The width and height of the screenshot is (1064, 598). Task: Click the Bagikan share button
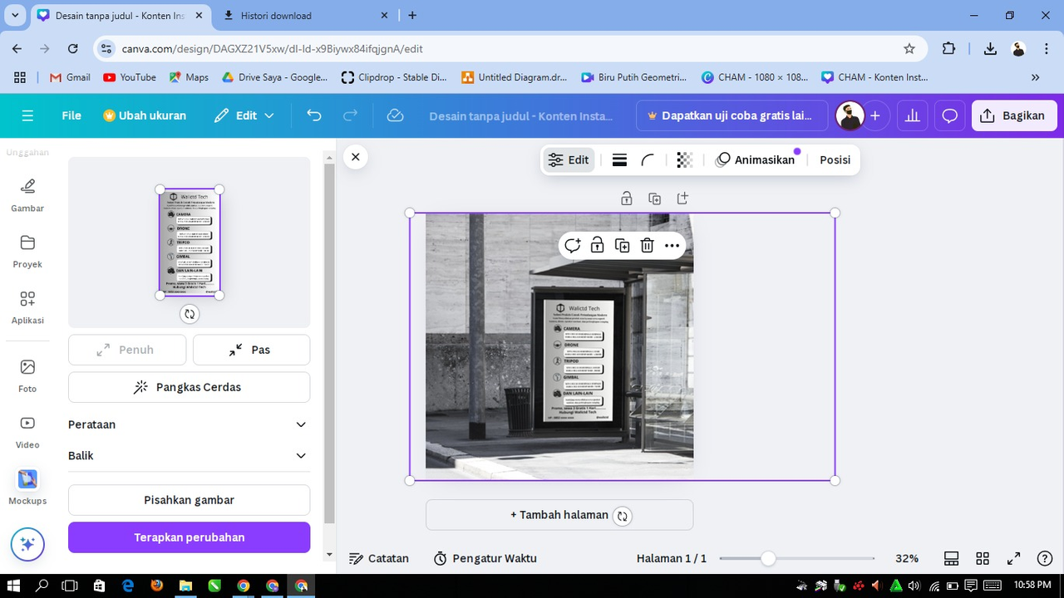(1013, 115)
